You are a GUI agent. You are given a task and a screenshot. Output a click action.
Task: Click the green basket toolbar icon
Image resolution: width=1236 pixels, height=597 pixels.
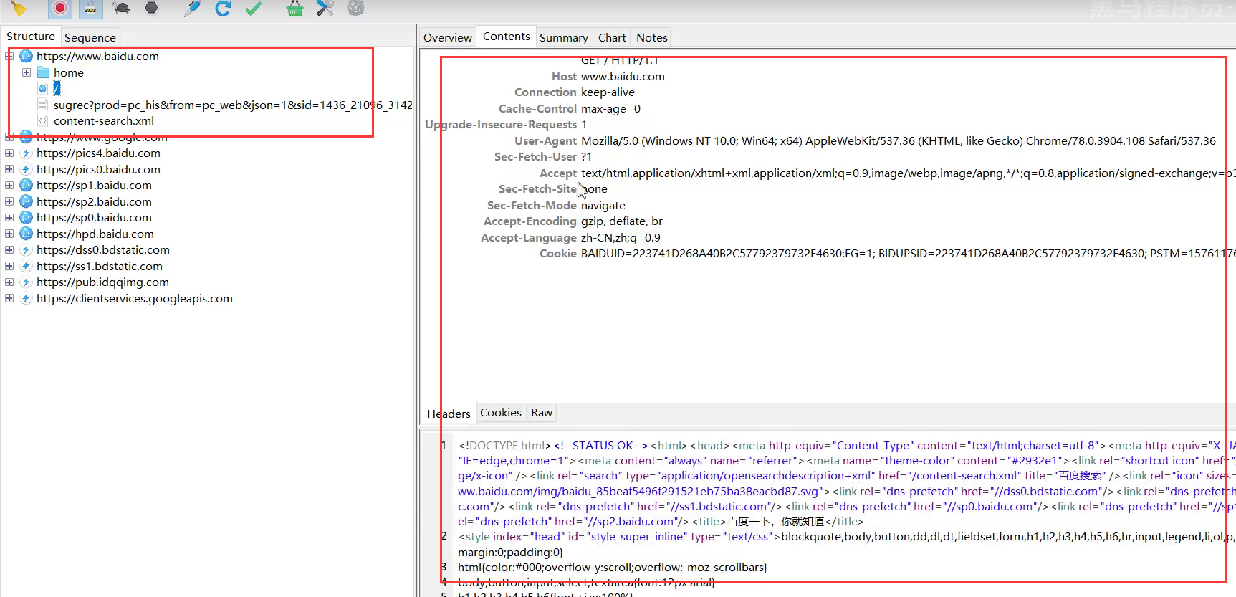pyautogui.click(x=294, y=8)
